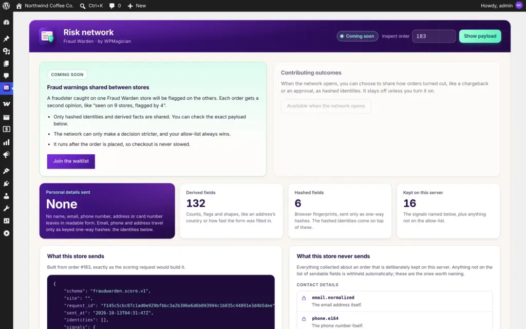
Task: Click the email.normalized field name
Action: (333, 298)
